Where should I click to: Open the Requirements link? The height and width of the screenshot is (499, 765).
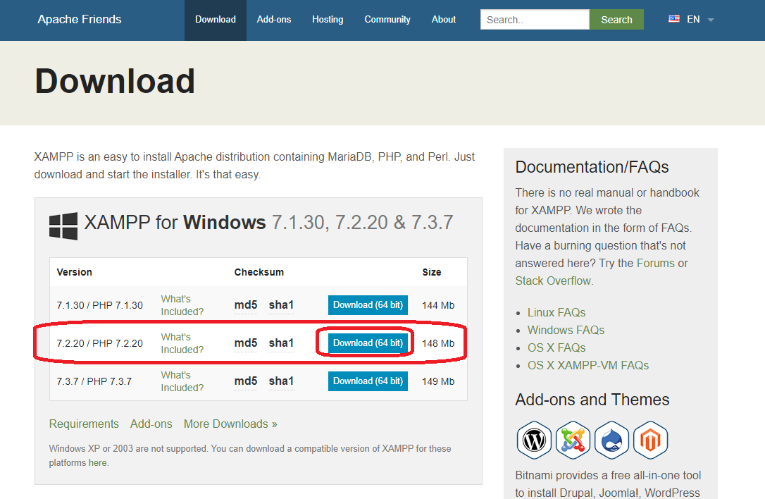pyautogui.click(x=84, y=424)
